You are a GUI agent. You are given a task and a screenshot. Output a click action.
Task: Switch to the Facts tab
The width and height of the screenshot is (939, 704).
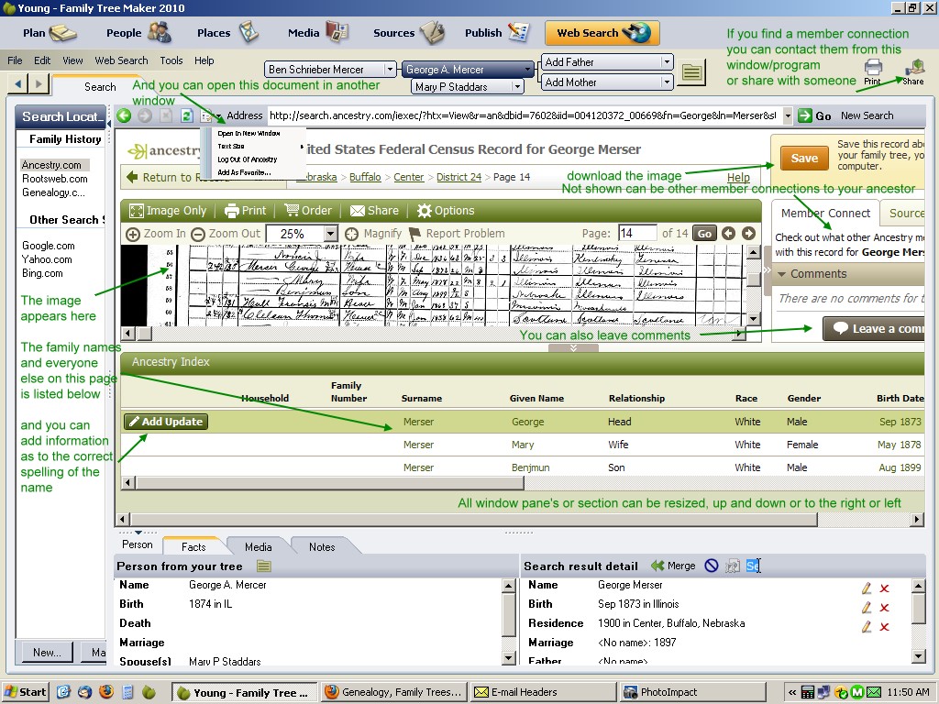coord(193,546)
